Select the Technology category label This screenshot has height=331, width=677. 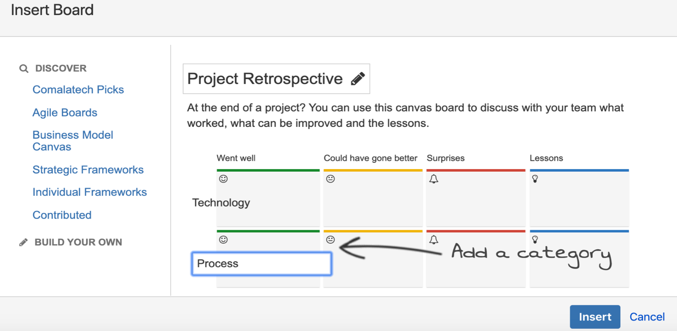pyautogui.click(x=221, y=203)
